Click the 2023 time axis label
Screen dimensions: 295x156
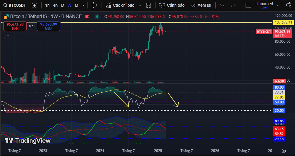click(x=43, y=151)
